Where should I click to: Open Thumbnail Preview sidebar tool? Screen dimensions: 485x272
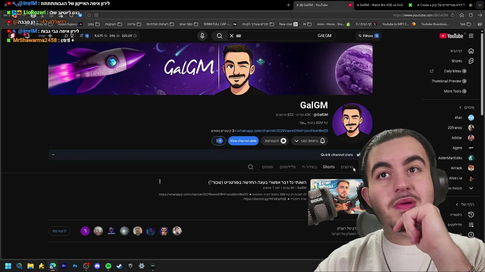449,81
